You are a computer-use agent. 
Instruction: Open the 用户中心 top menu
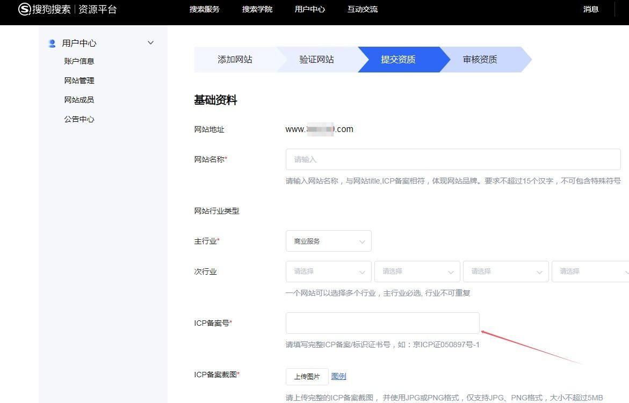[310, 9]
